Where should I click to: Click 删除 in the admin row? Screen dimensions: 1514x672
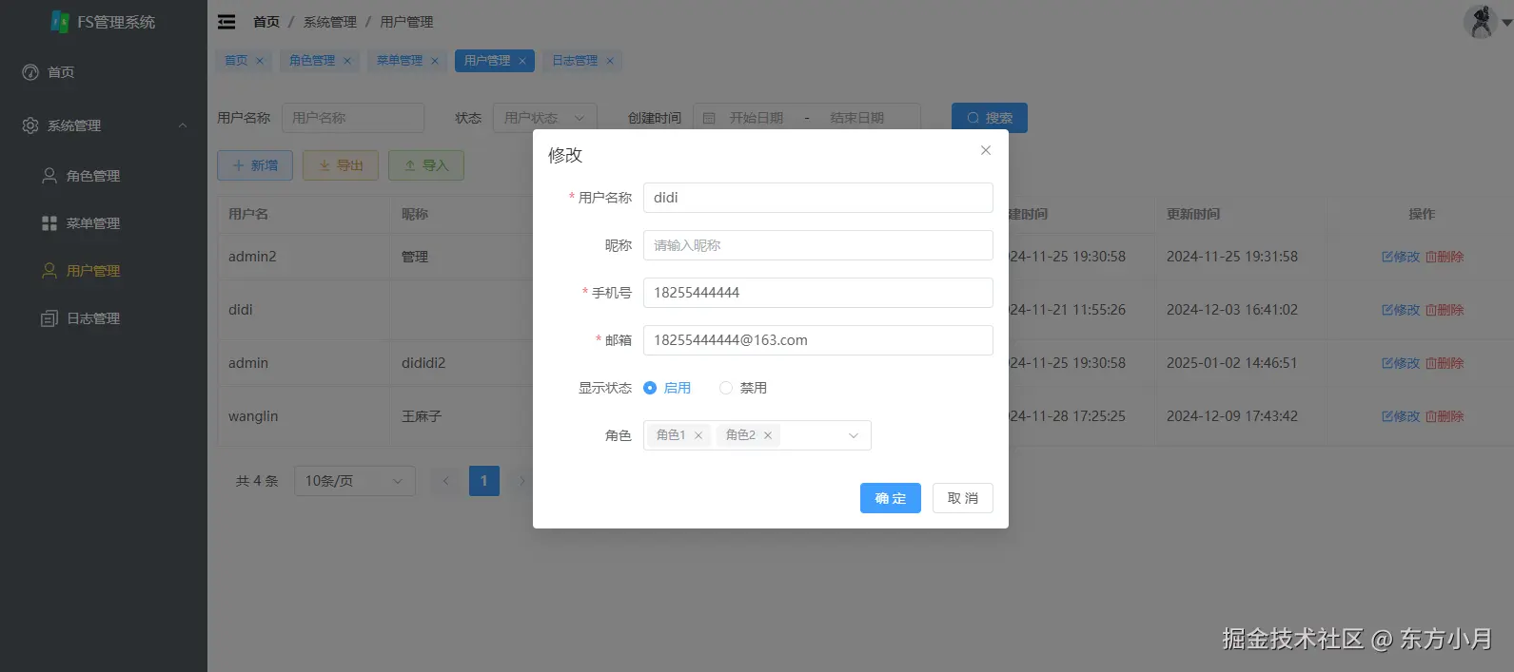(x=1445, y=363)
